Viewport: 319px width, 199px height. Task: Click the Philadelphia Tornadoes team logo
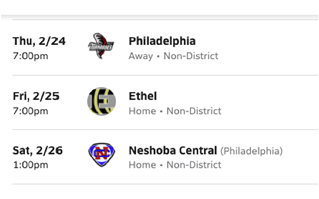[x=101, y=46]
